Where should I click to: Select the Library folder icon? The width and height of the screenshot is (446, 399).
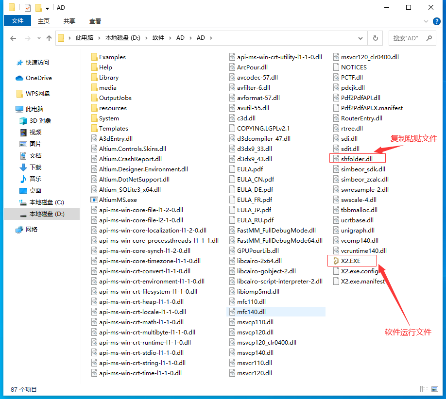coord(94,78)
